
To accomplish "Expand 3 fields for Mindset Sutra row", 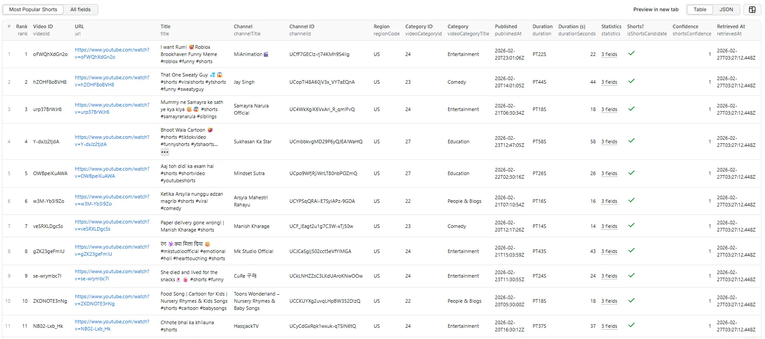I will (609, 173).
